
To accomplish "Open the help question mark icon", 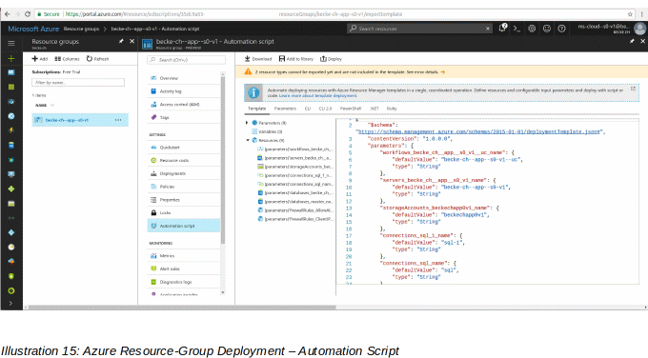I will click(x=561, y=28).
